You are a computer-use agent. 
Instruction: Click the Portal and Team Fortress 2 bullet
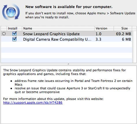(x=74, y=83)
